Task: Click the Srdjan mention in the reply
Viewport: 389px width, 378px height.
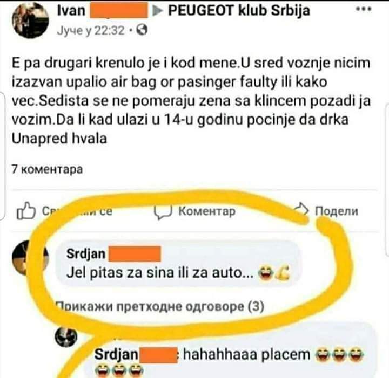Action: (116, 354)
